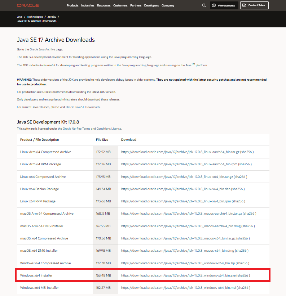
Task: Open sha256 for macOS x64 DMG Installer
Action: point(241,251)
